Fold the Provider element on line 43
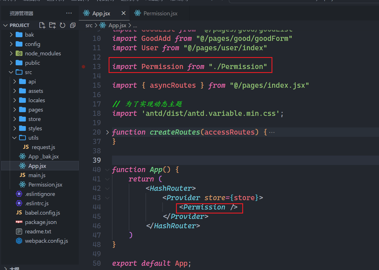 point(107,198)
